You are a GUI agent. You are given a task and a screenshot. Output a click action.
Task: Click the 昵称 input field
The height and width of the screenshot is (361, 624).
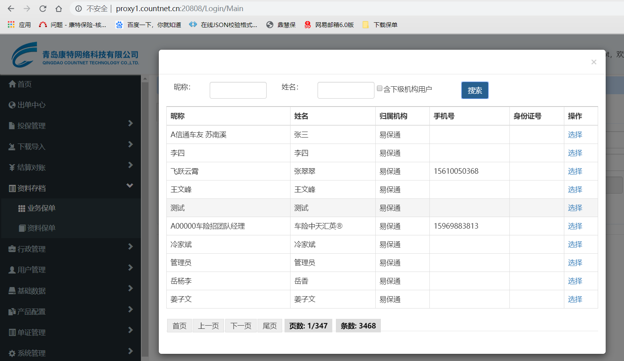[x=238, y=90]
